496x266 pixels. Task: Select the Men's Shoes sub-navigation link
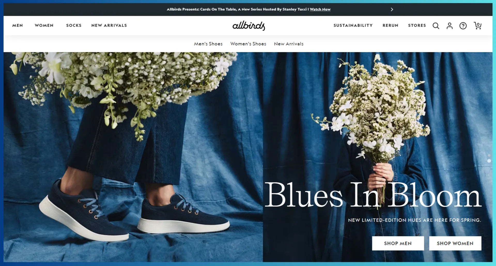coord(208,44)
